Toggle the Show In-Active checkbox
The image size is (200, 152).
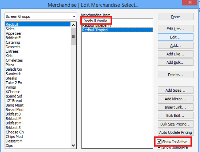(x=159, y=142)
